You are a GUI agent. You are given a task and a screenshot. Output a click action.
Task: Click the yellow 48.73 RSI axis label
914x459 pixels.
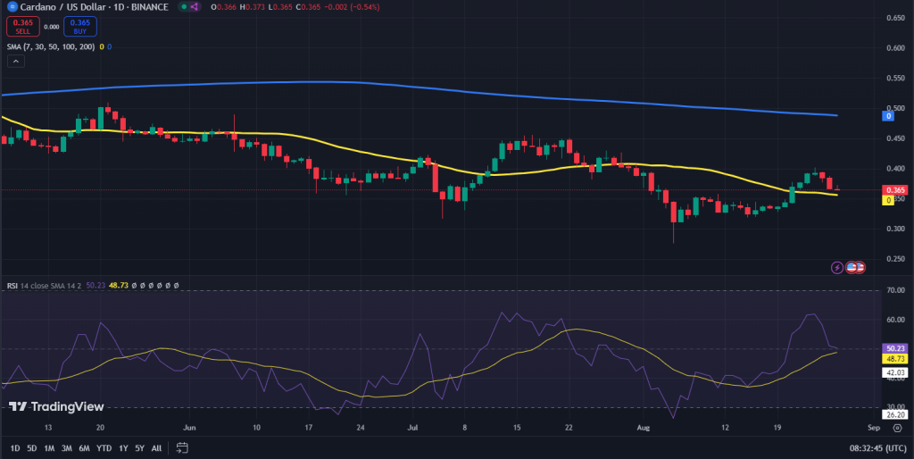pos(895,359)
